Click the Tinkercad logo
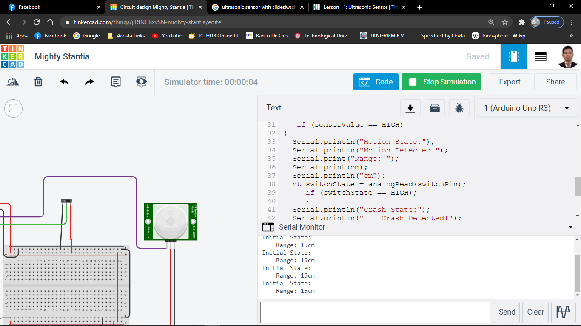The height and width of the screenshot is (326, 581). pos(13,56)
